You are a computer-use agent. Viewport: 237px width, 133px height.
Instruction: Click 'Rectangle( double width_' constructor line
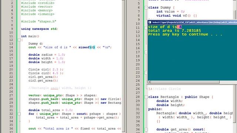[194, 113]
